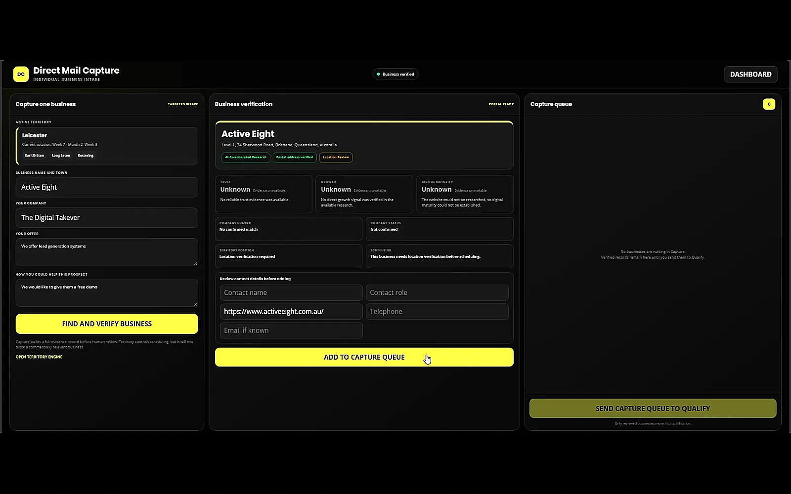Click the Location Review badge
The width and height of the screenshot is (791, 494).
click(x=336, y=157)
